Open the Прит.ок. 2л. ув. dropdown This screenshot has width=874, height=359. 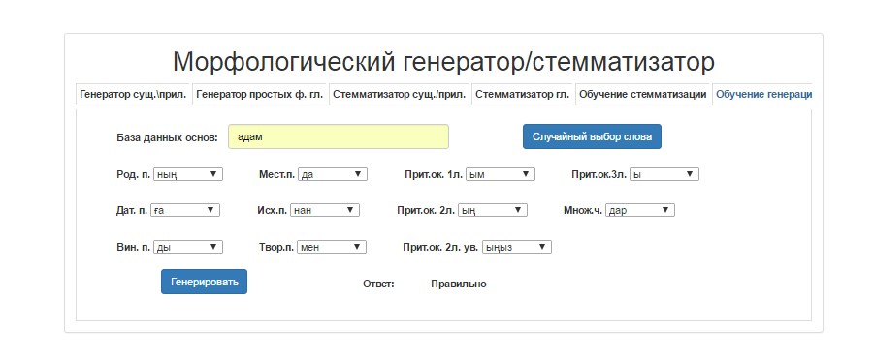click(x=517, y=247)
